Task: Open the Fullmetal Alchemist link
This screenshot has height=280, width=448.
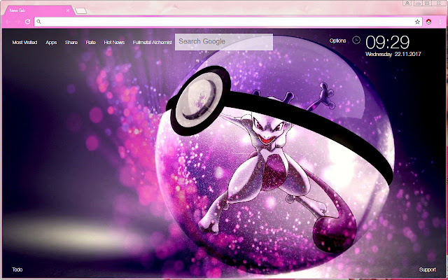Action: pos(153,42)
